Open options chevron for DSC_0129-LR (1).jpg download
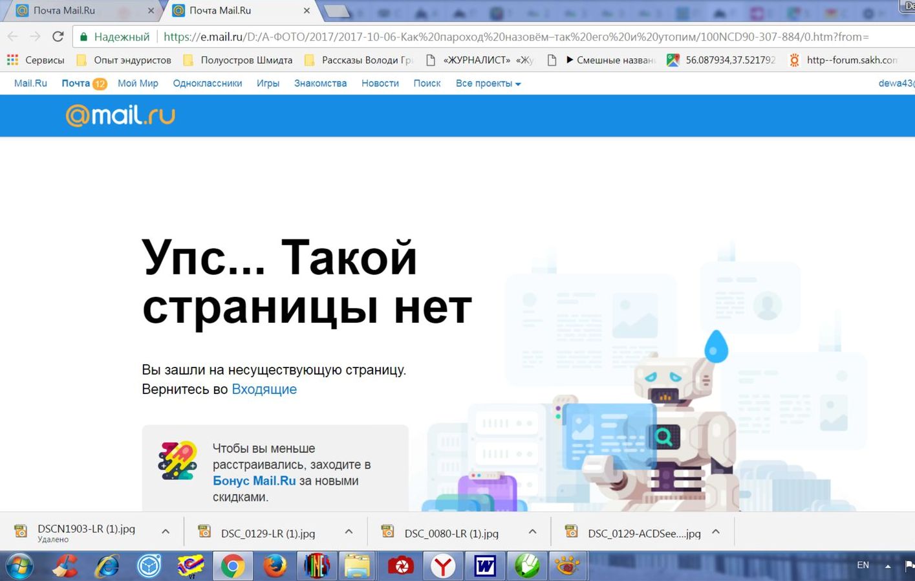Viewport: 915px width, 581px height. click(x=349, y=532)
